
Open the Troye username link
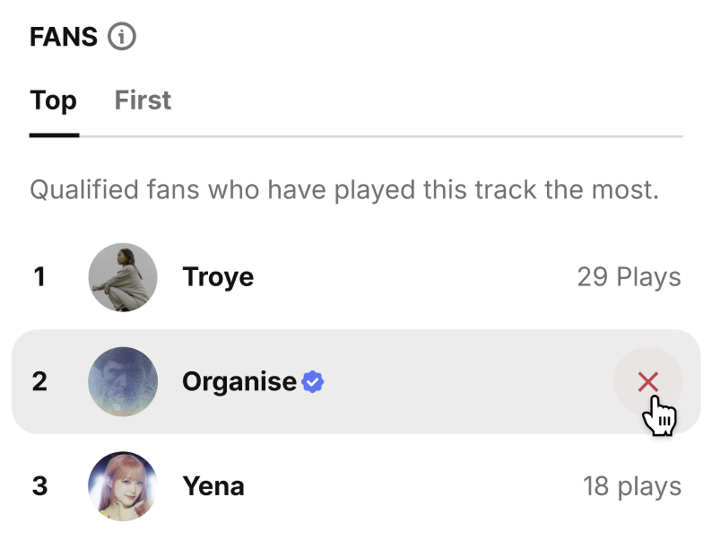tap(218, 277)
